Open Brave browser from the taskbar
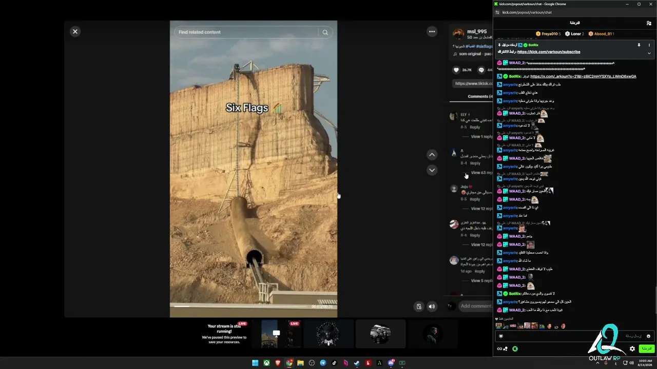The image size is (657, 369). (278, 363)
